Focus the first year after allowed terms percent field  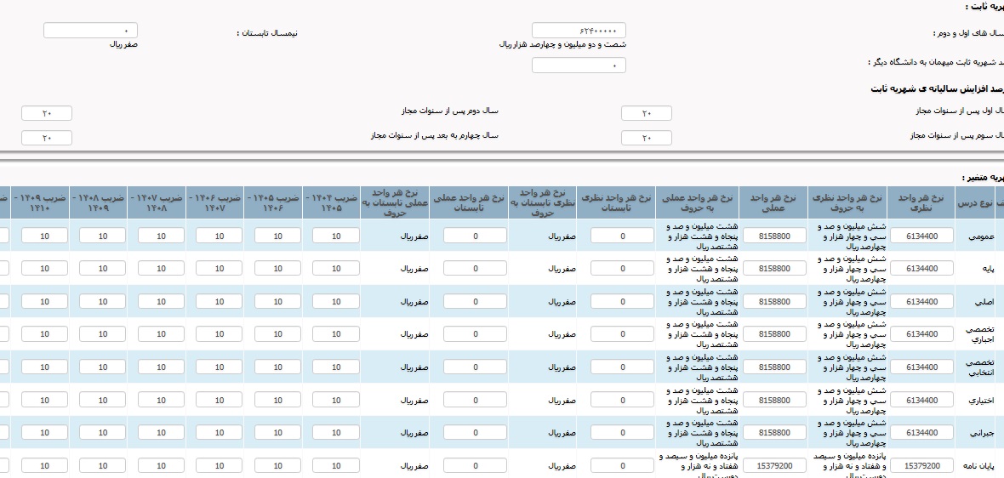tap(646, 114)
